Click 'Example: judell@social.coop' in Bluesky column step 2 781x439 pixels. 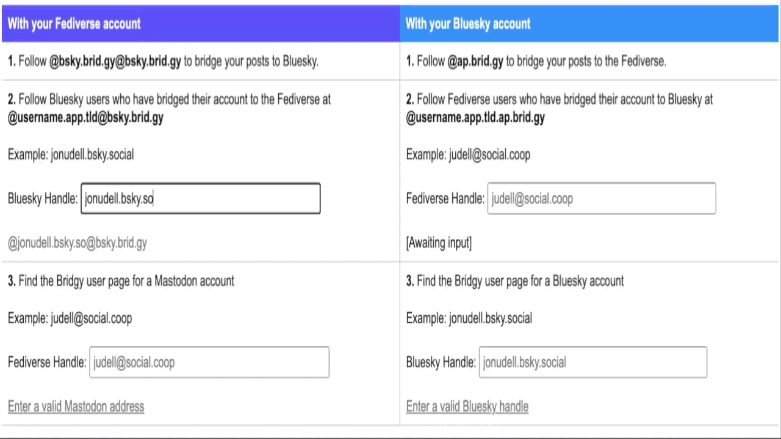pyautogui.click(x=468, y=155)
